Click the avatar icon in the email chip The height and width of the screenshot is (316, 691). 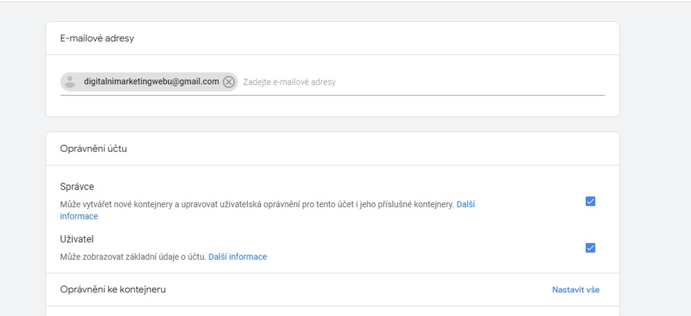pyautogui.click(x=71, y=82)
